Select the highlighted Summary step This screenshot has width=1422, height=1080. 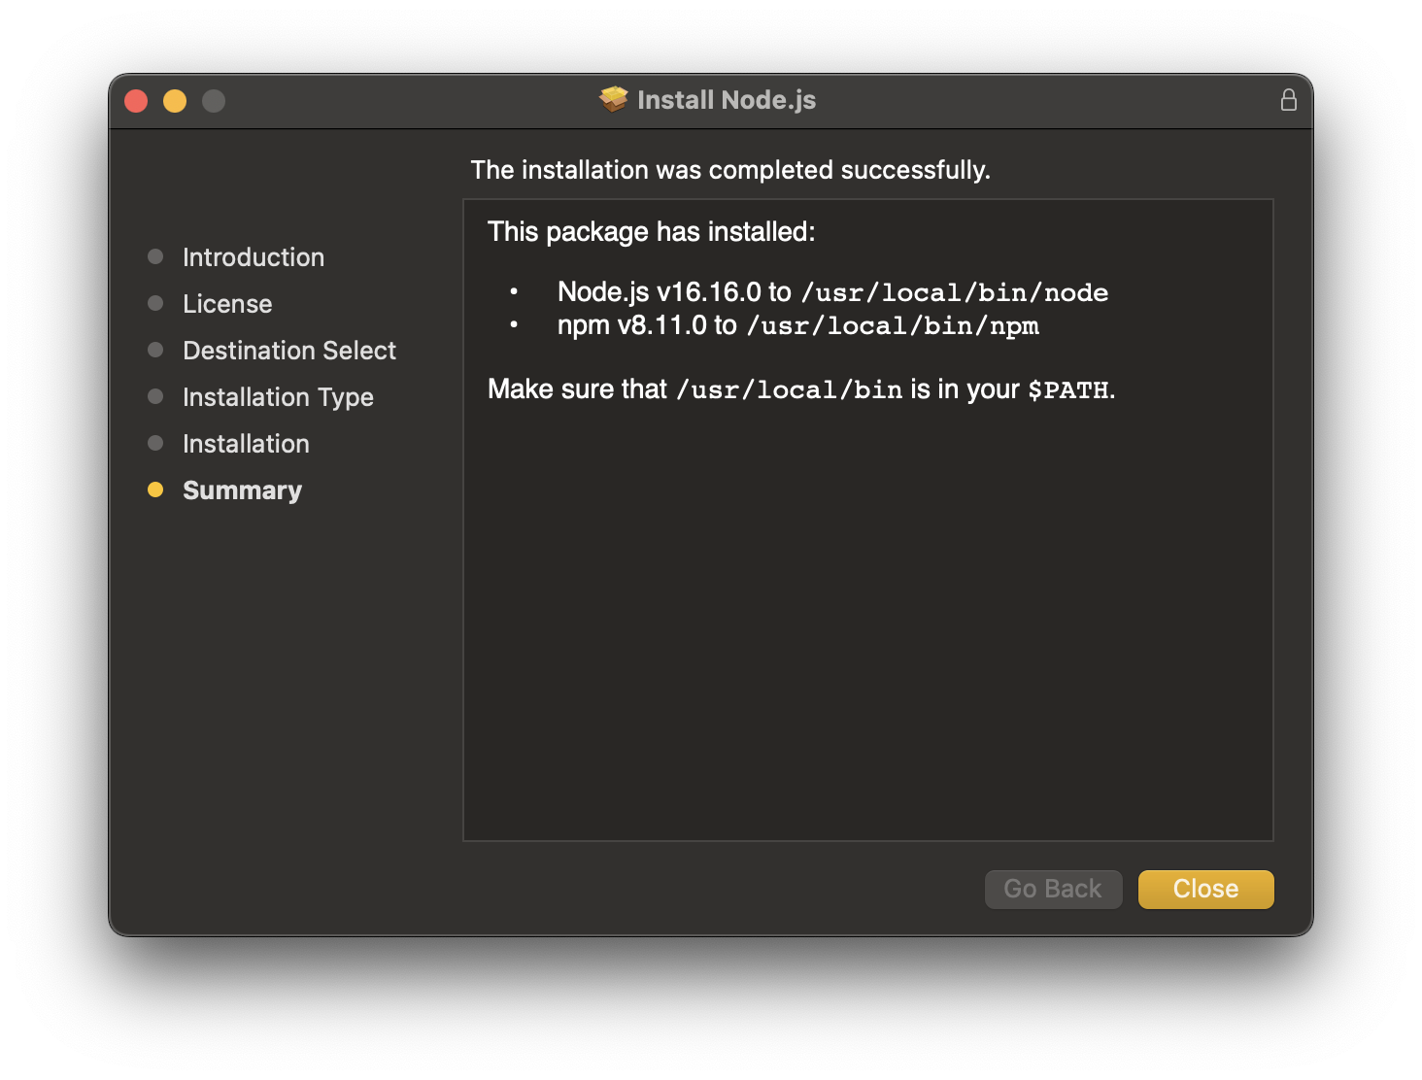coord(242,490)
